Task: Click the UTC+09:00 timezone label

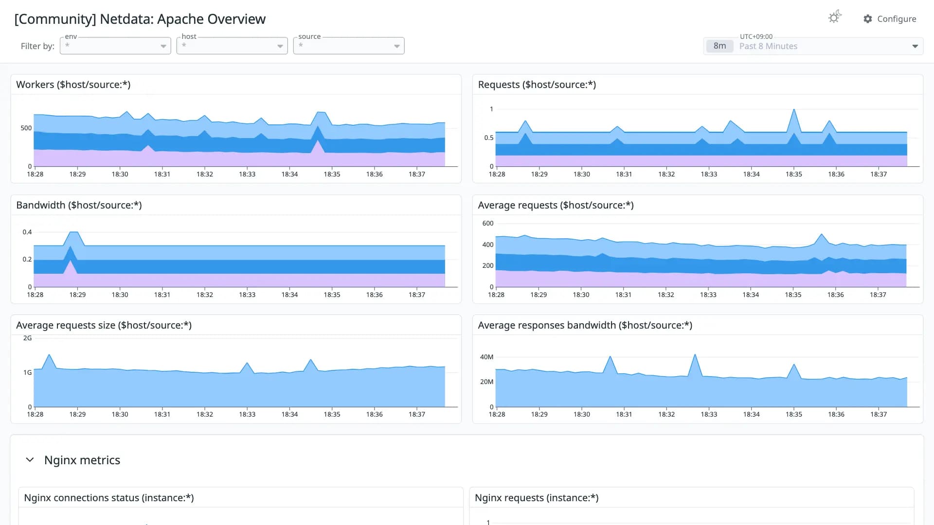Action: tap(756, 36)
